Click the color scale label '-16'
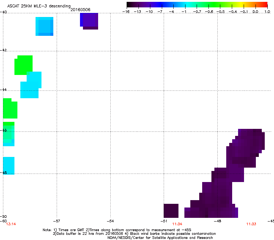The width and height of the screenshot is (274, 240). 126,12
